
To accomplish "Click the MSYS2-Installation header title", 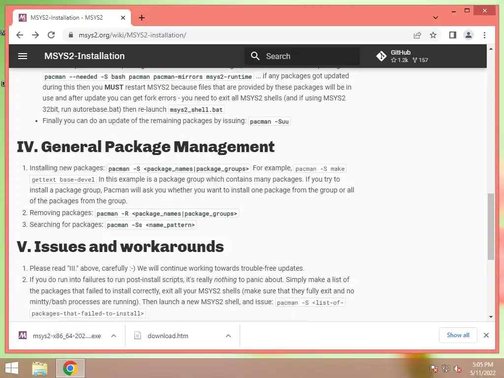I will point(84,56).
